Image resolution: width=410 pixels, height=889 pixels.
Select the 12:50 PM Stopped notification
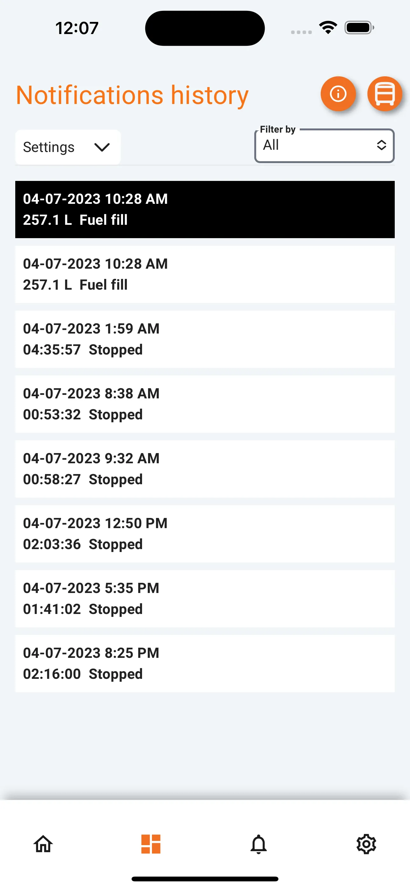pyautogui.click(x=205, y=534)
